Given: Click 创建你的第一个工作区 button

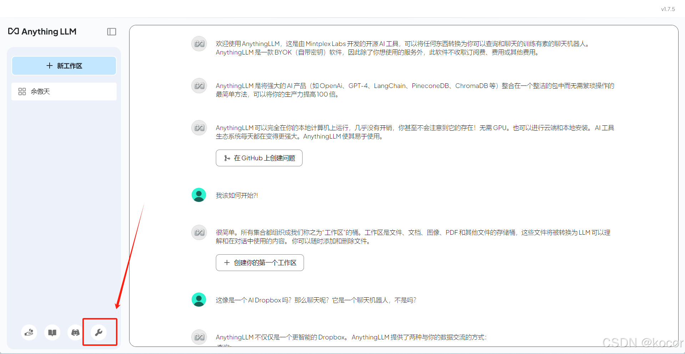Looking at the screenshot, I should [x=260, y=263].
